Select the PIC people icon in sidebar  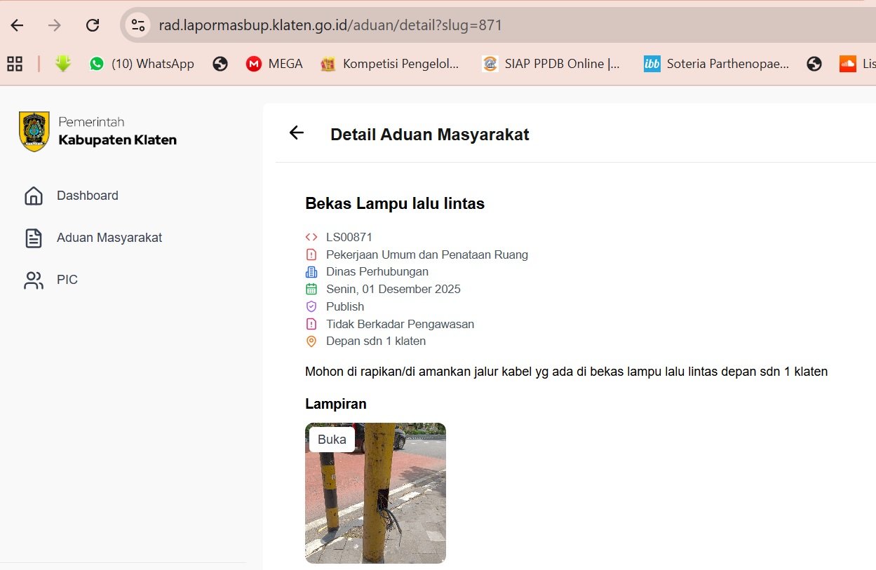(33, 280)
